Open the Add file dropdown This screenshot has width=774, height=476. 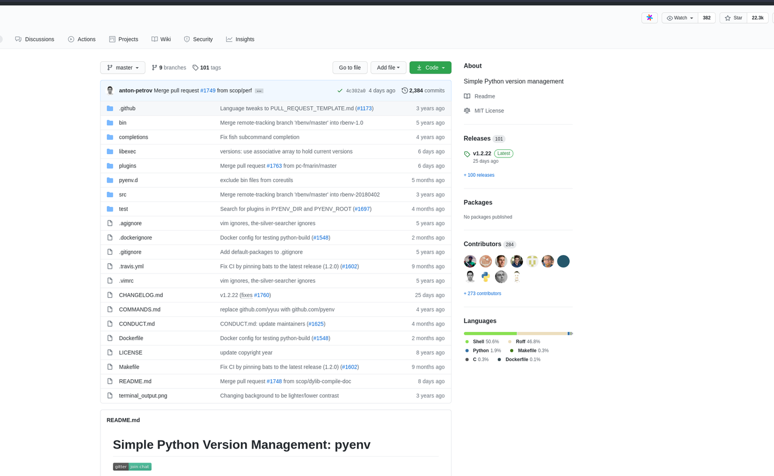pyautogui.click(x=388, y=67)
